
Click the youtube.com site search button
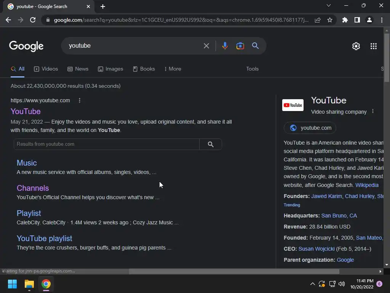pyautogui.click(x=211, y=144)
